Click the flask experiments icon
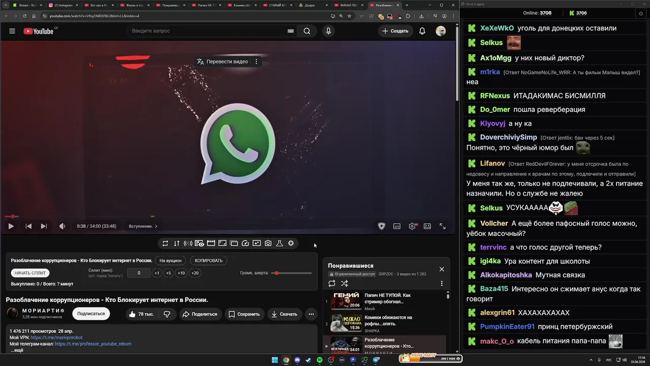This screenshot has width=650, height=366. (279, 243)
